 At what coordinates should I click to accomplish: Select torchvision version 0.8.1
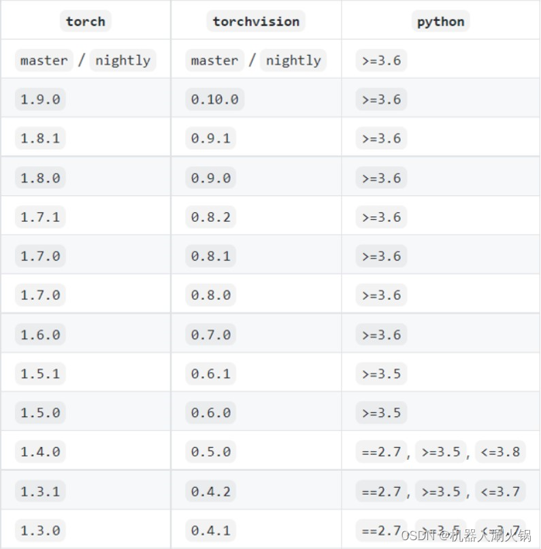210,256
